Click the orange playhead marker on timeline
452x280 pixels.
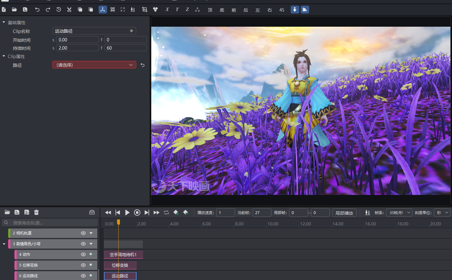(x=118, y=222)
